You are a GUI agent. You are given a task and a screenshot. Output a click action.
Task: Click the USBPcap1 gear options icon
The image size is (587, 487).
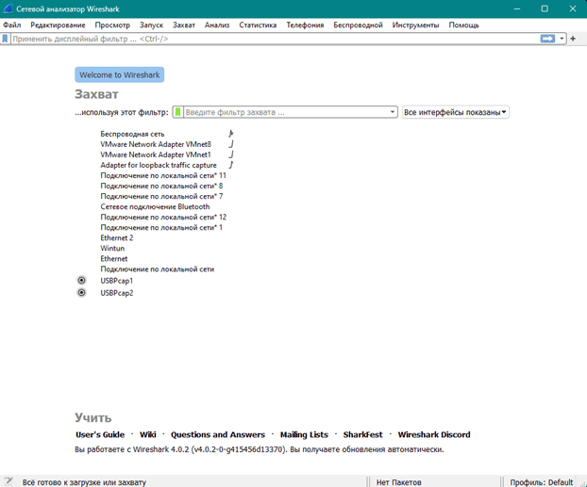coord(81,281)
